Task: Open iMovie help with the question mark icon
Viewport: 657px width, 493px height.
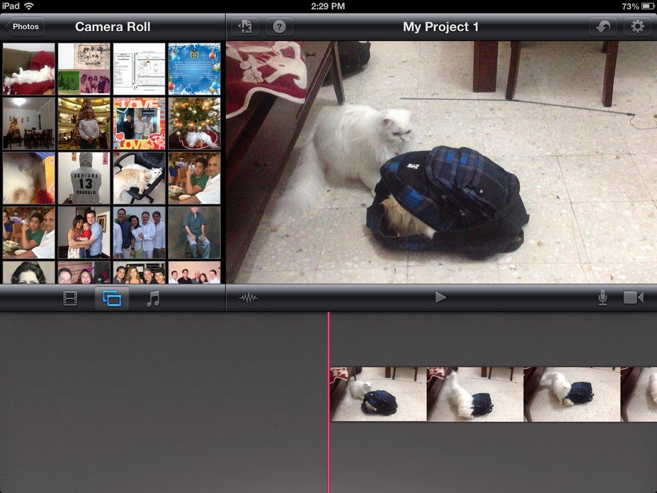Action: [280, 27]
